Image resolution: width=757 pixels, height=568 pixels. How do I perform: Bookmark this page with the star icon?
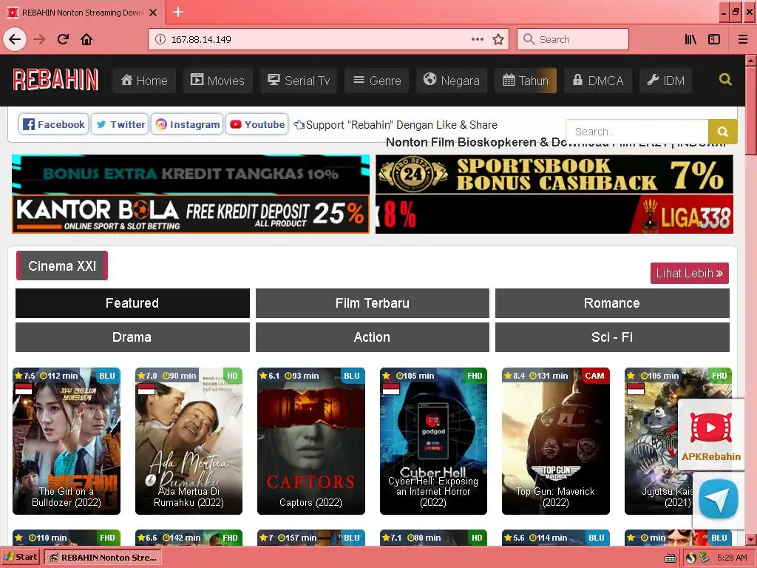[x=498, y=39]
